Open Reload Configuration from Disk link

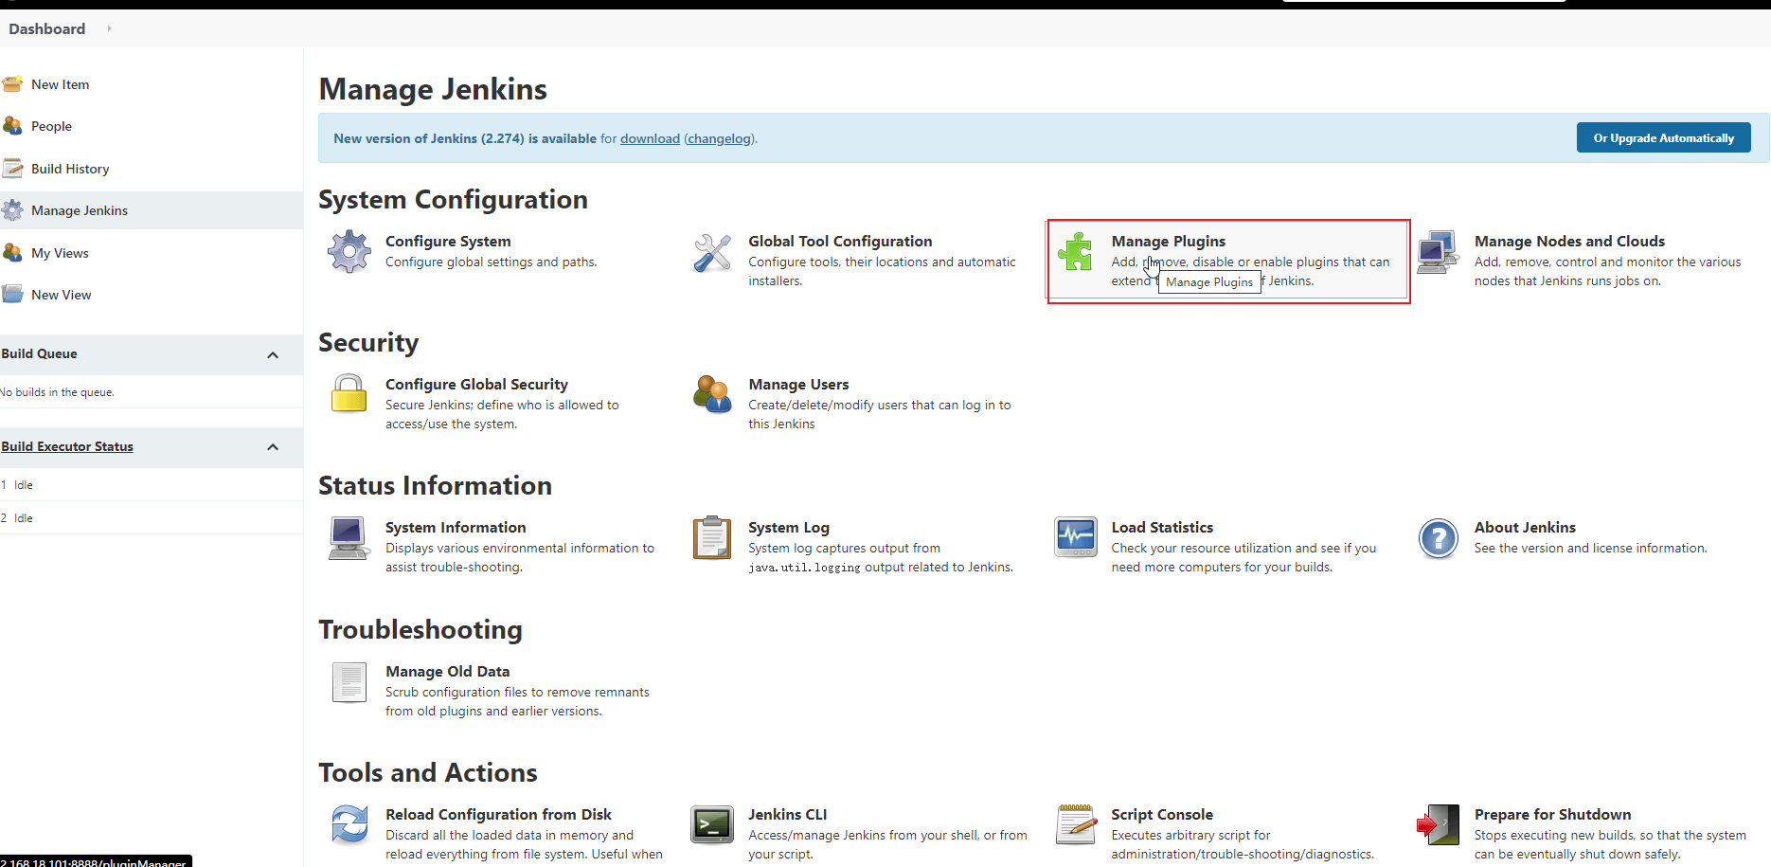tap(498, 814)
